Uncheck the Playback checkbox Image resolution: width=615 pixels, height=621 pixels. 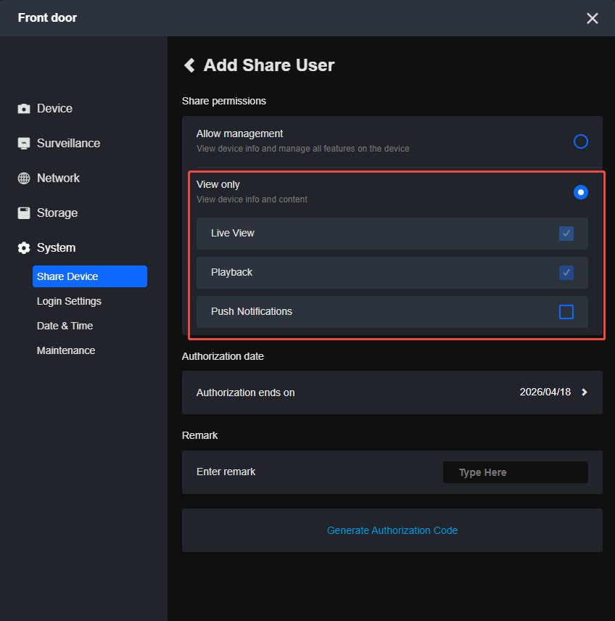[566, 273]
